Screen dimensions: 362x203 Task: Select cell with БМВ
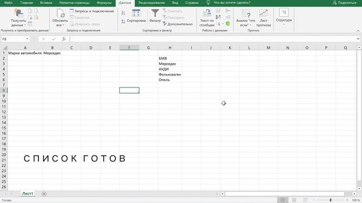coord(170,59)
